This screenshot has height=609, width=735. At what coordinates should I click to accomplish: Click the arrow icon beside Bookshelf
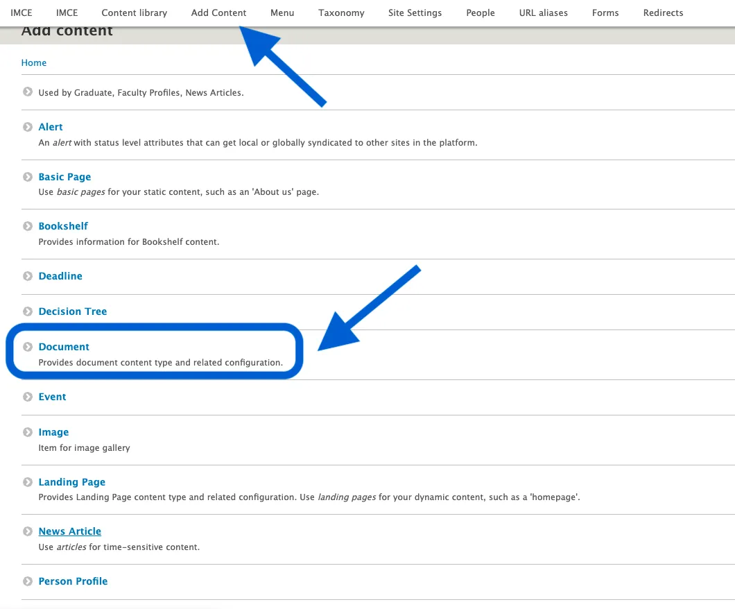(28, 226)
